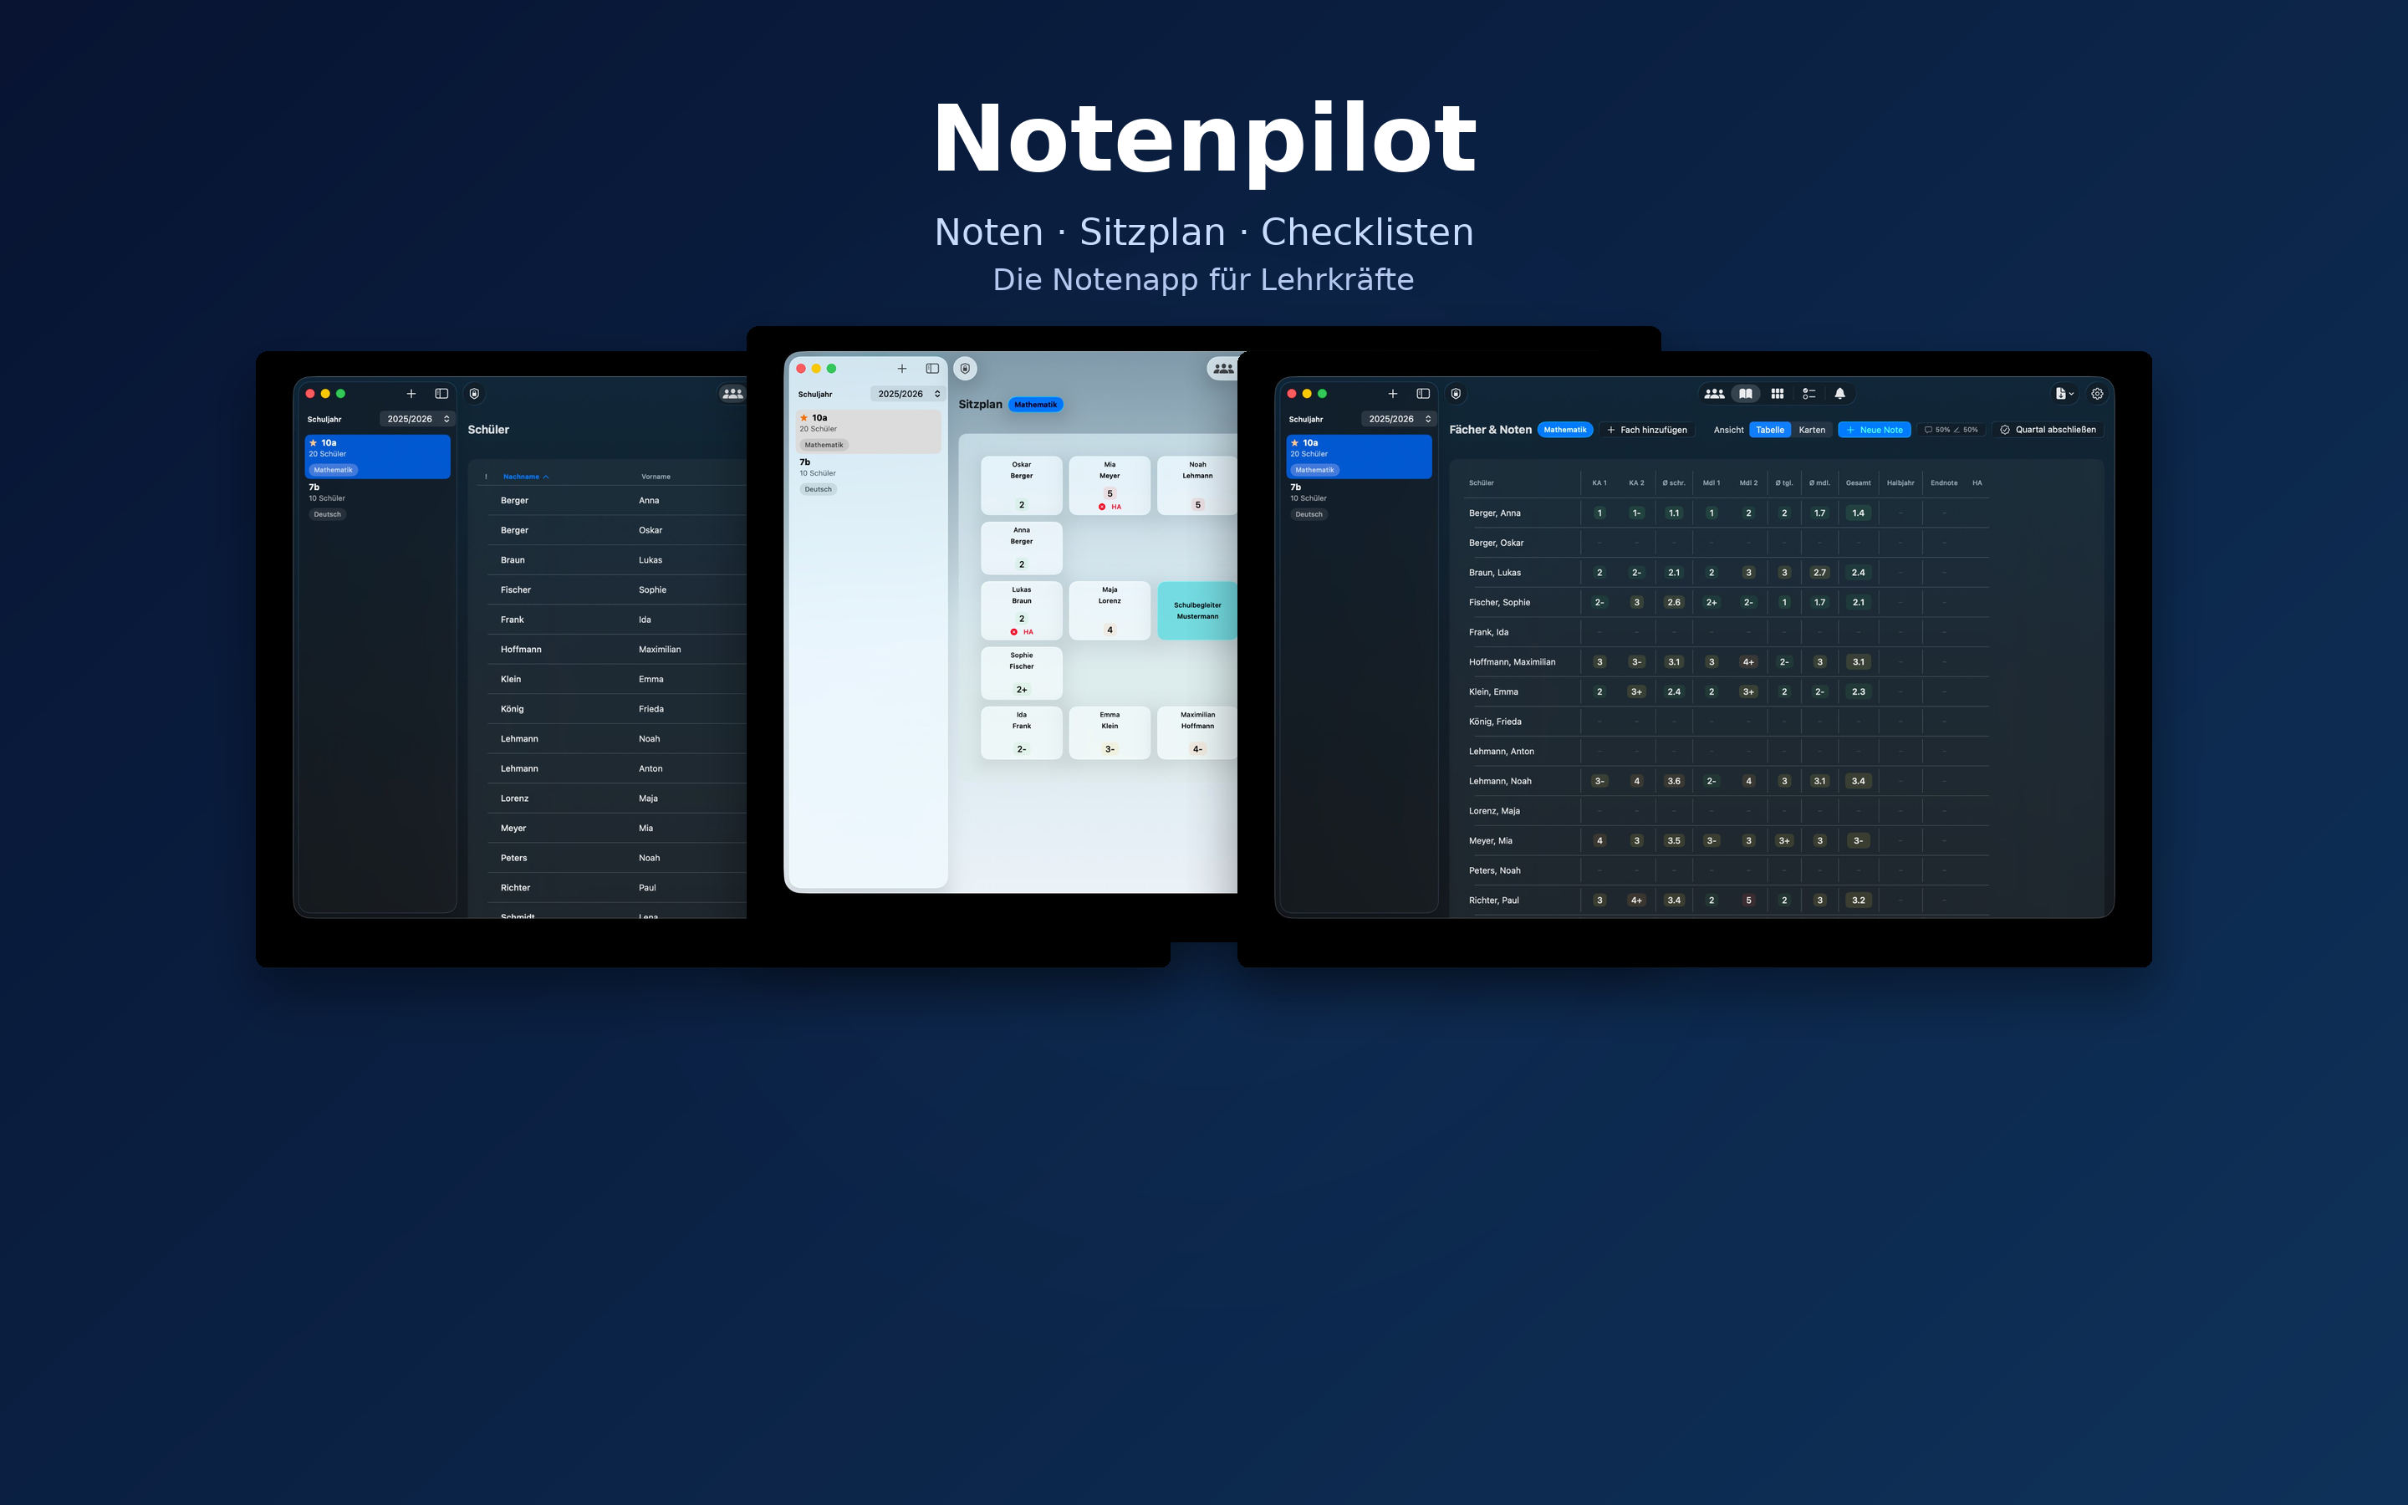
Task: Select the Tabelle view tab
Action: point(1770,430)
